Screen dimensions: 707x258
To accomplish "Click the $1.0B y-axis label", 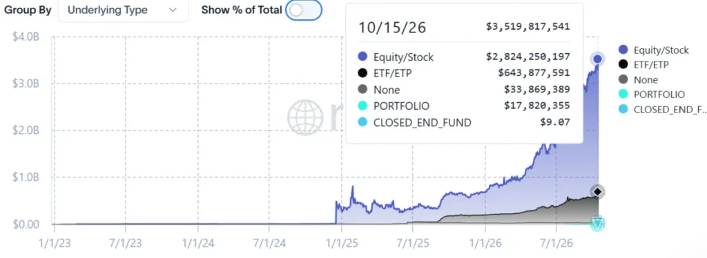I will (x=26, y=177).
